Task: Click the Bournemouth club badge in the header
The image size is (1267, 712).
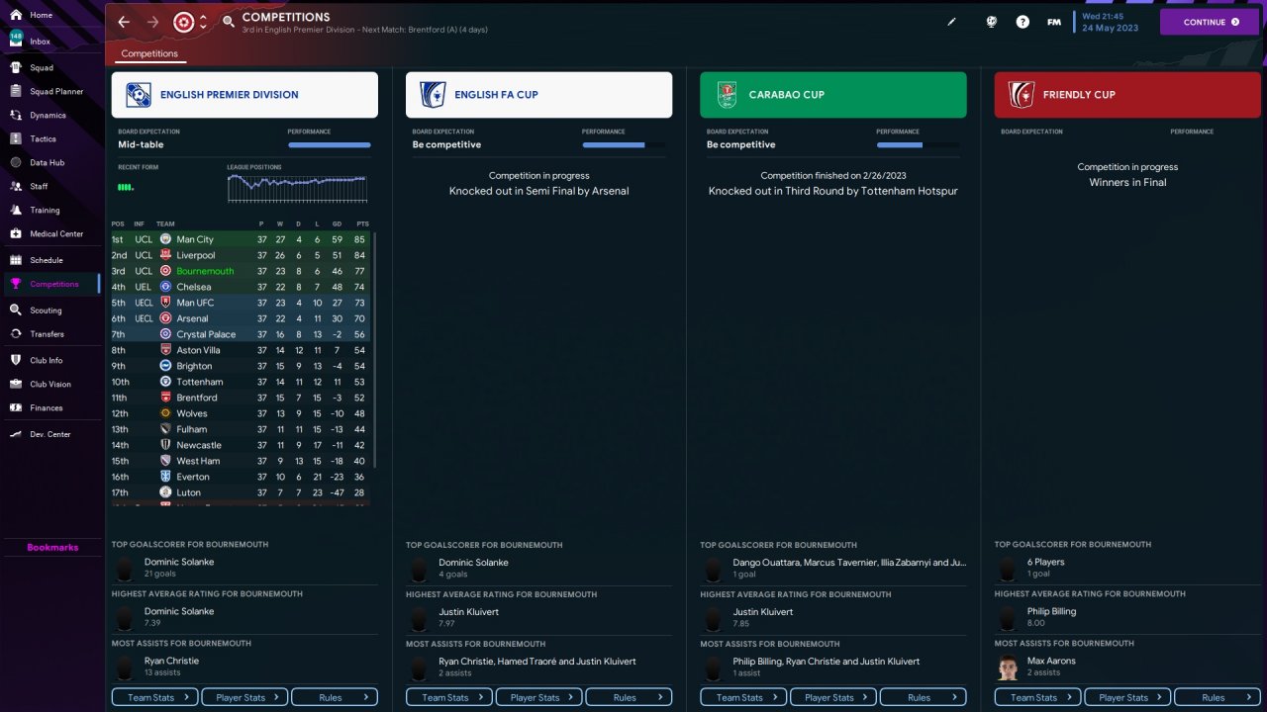Action: coord(184,22)
